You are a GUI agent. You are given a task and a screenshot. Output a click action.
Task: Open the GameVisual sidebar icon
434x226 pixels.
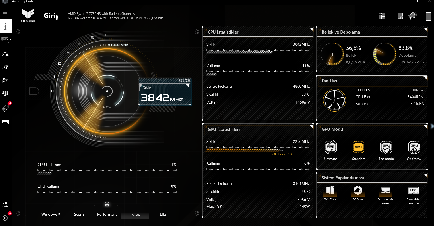5,67
